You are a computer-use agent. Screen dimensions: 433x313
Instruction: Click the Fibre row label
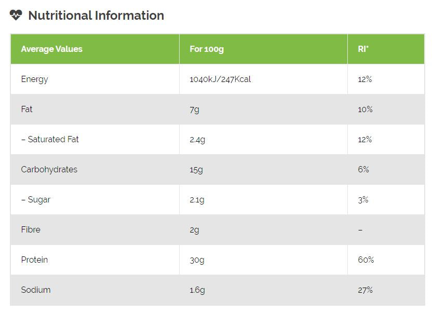click(31, 230)
